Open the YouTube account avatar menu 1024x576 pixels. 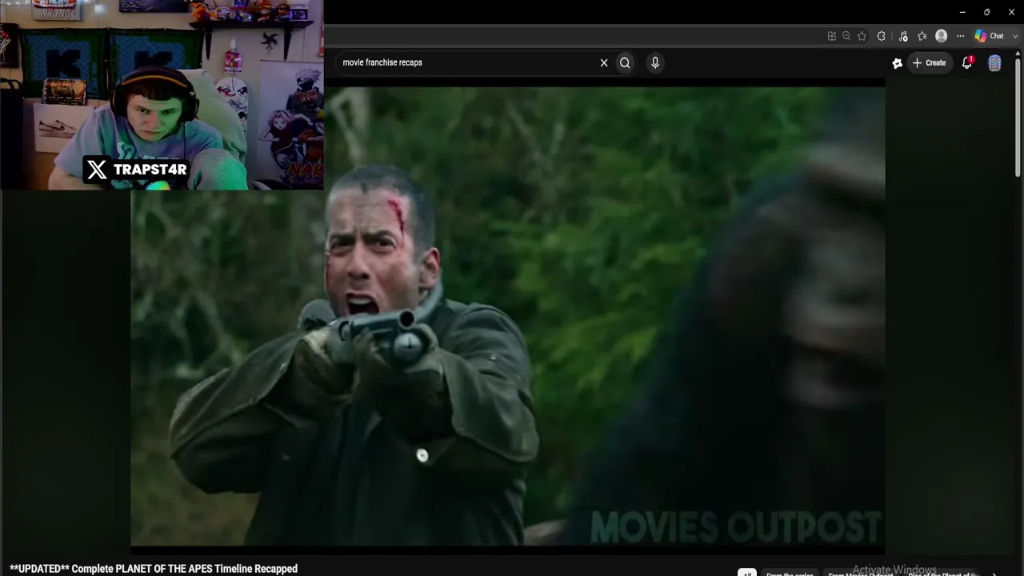[x=994, y=63]
